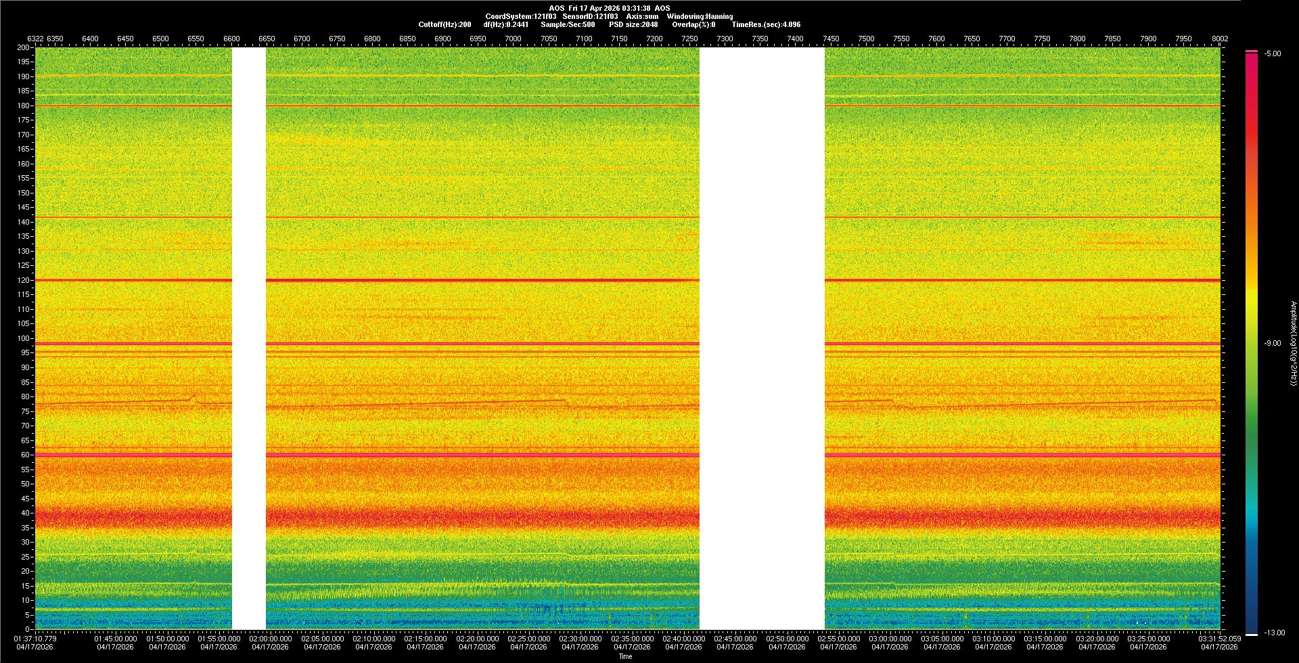This screenshot has height=663, width=1299.
Task: Click the start timestamp 01:37:10.779
Action: click(x=36, y=638)
